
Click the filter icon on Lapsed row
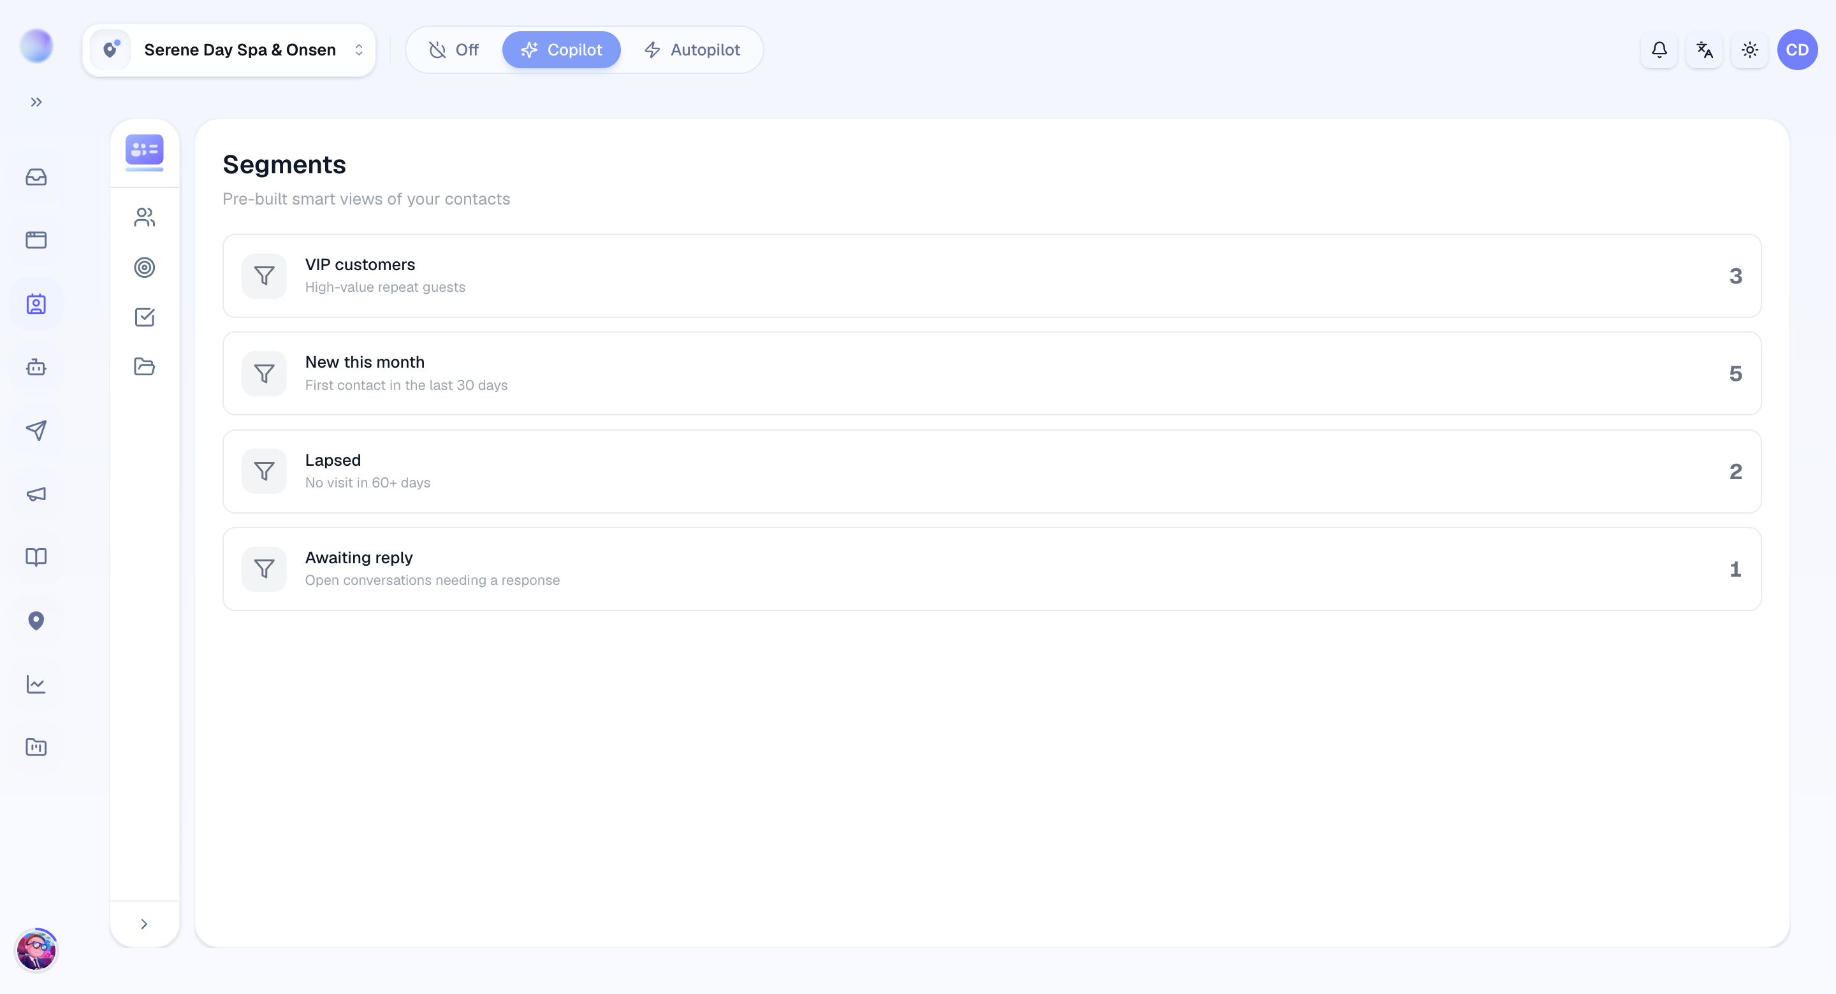click(265, 471)
